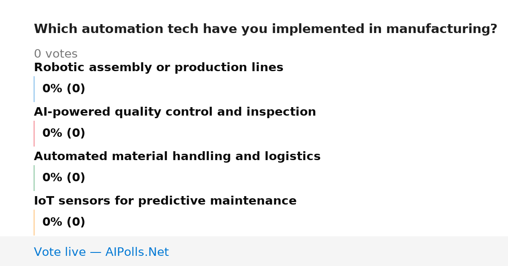Image resolution: width=508 pixels, height=266 pixels.
Task: Click the 0 votes total count
Action: (55, 54)
